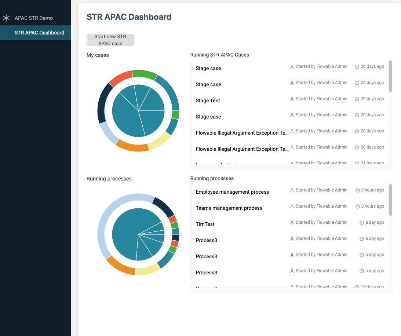
Task: Click the scrollbar in Running processes list
Action: coord(391,200)
